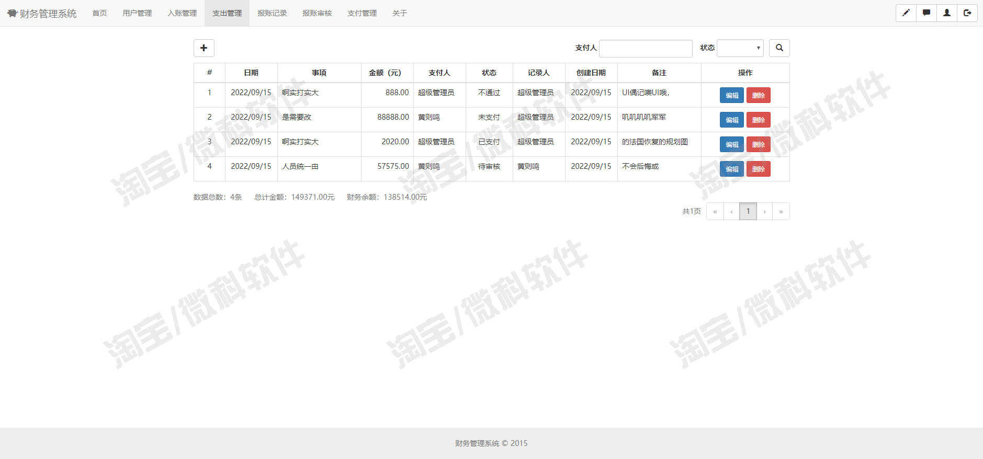Open 关于 menu item
Image resolution: width=983 pixels, height=459 pixels.
(400, 13)
